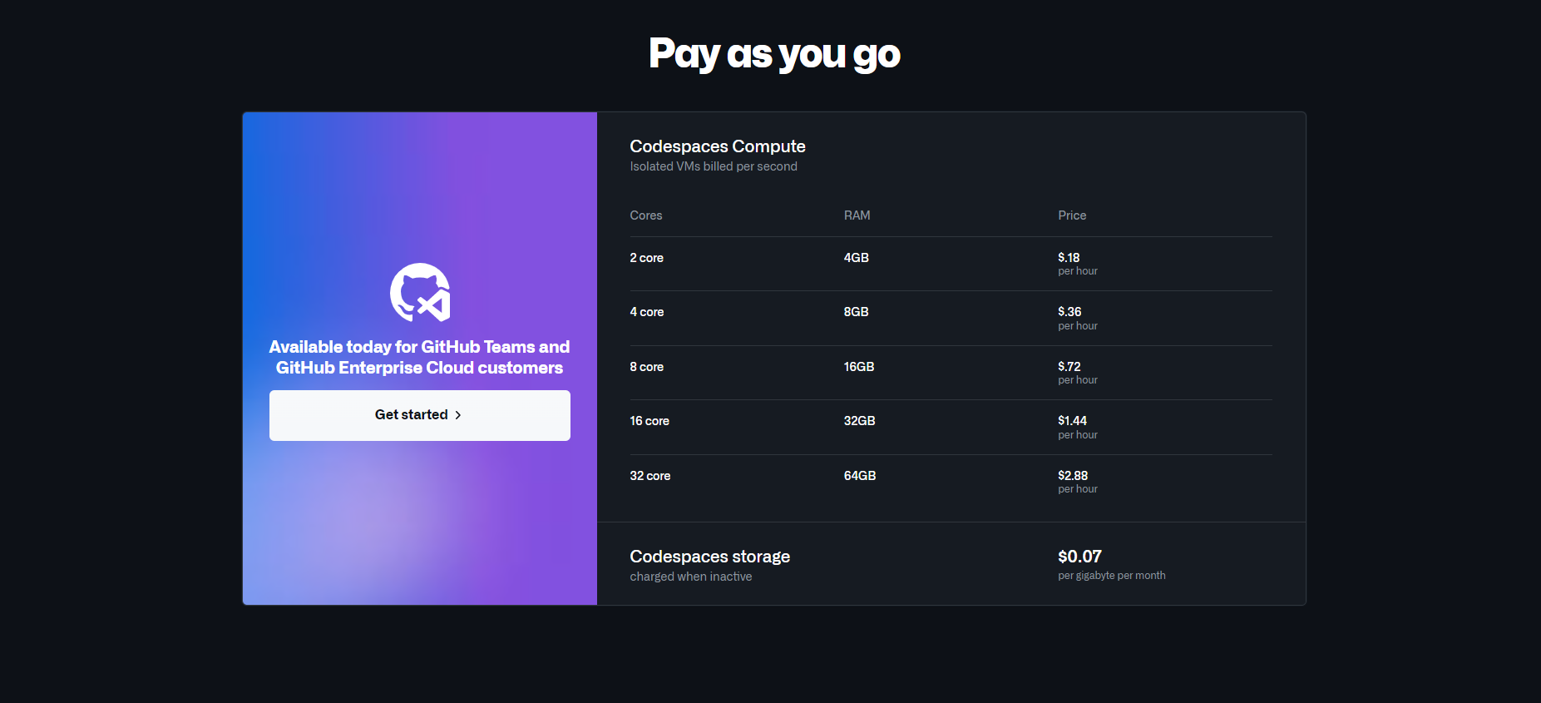This screenshot has height=703, width=1541.
Task: Click the Get started button
Action: tap(420, 415)
